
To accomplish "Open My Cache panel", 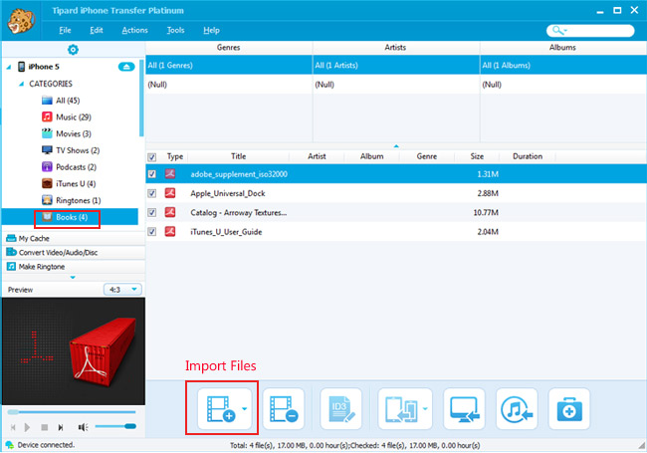I will click(74, 239).
